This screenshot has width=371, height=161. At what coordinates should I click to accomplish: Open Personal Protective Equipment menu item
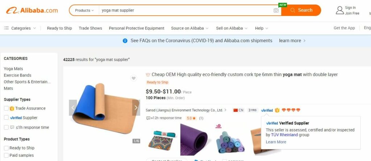point(137,28)
